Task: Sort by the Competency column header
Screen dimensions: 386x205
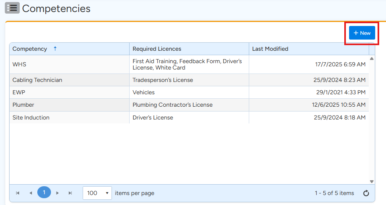Action: (30, 49)
